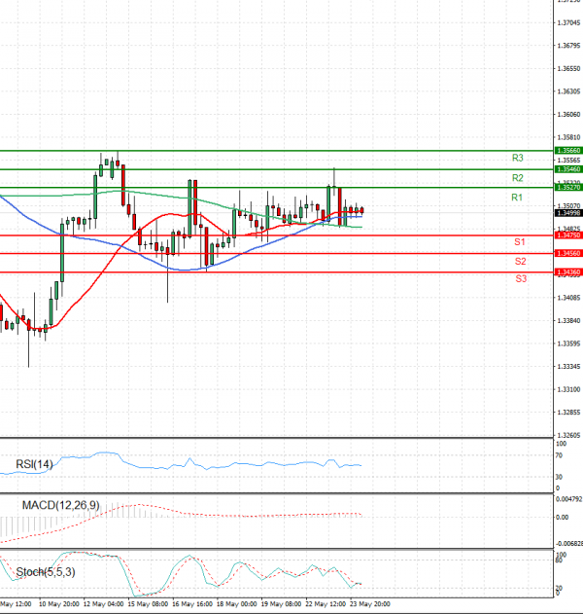Click the 22 May 12:00 time label

tap(326, 604)
